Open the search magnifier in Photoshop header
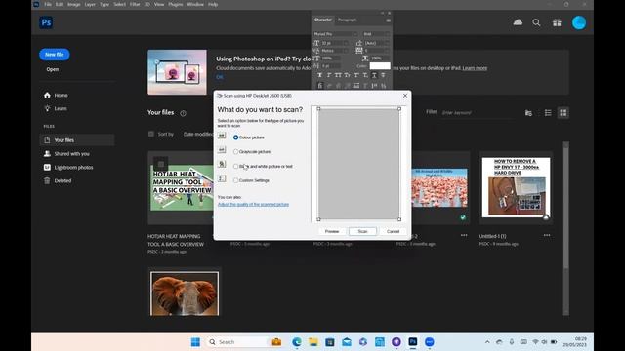Screen dimensions: 625x351 [x=536, y=22]
